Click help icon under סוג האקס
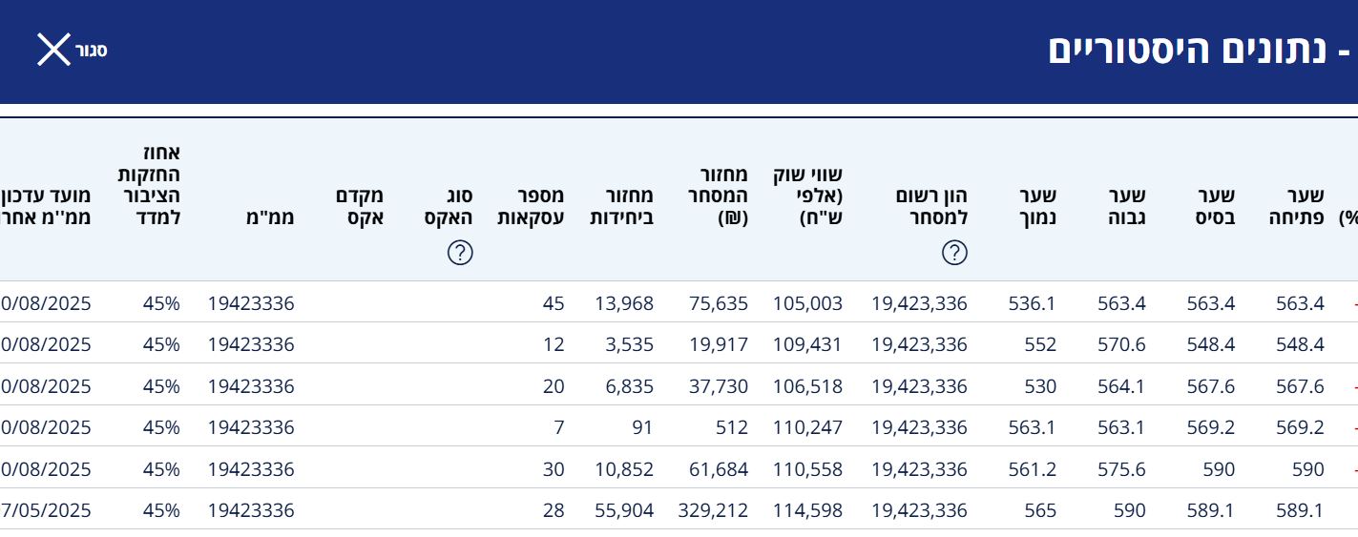The width and height of the screenshot is (1358, 537). [460, 252]
